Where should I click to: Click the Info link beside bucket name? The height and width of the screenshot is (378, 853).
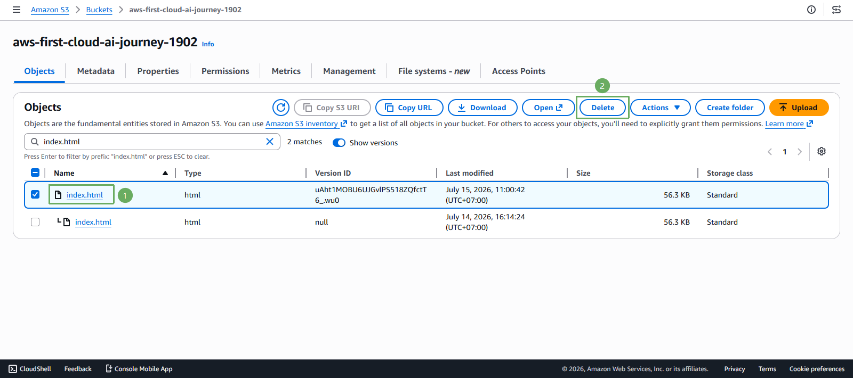pos(208,44)
